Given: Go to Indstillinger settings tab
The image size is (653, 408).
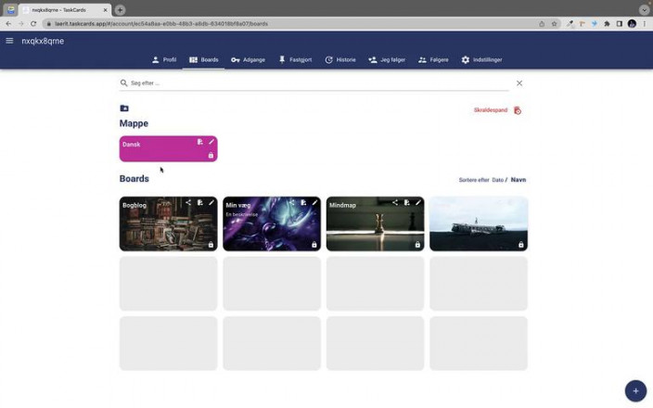Looking at the screenshot, I should tap(481, 59).
